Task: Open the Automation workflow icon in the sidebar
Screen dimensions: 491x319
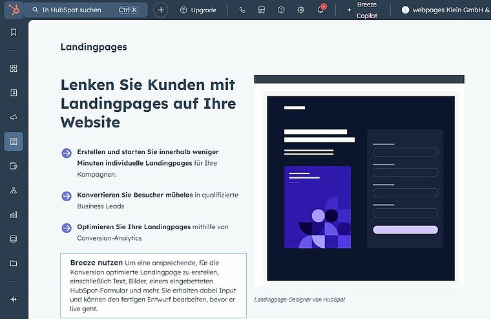Action: (x=14, y=190)
